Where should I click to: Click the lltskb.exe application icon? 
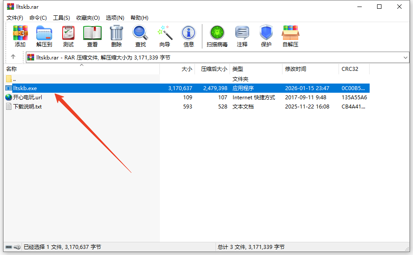(9, 88)
